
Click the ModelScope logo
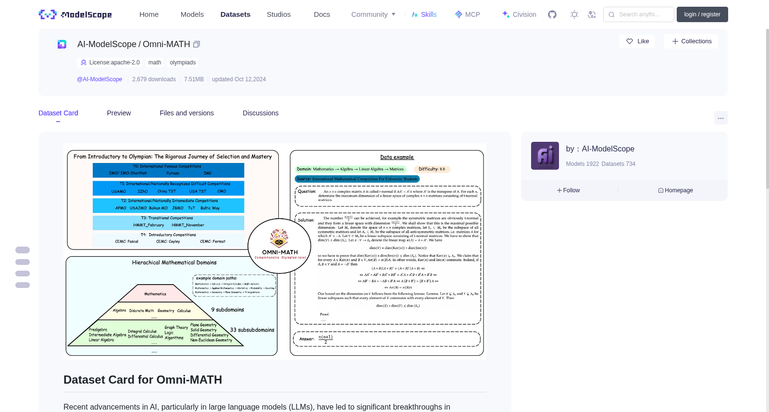75,14
